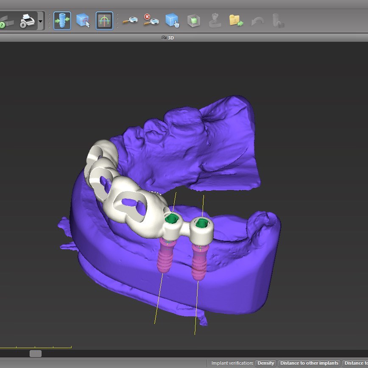Image resolution: width=368 pixels, height=368 pixels.
Task: Select the cube with cursor selection tool
Action: pos(83,21)
